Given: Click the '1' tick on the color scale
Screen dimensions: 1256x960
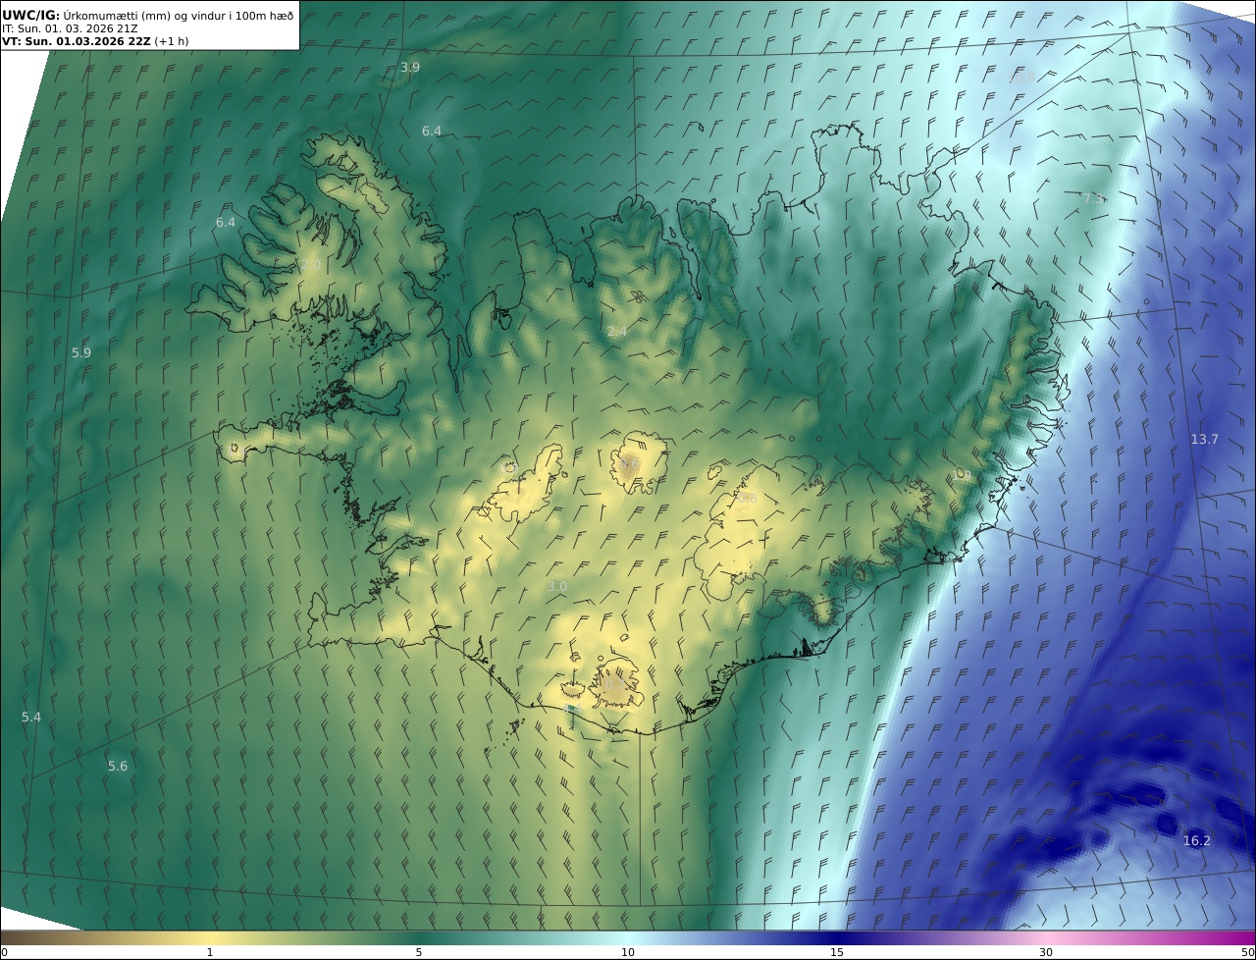Looking at the screenshot, I should pyautogui.click(x=209, y=952).
